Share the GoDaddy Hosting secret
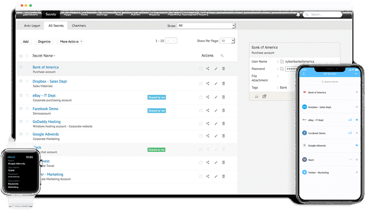 pyautogui.click(x=208, y=123)
